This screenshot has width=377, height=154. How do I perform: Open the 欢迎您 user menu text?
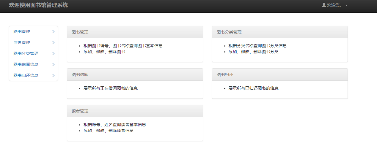(x=334, y=5)
